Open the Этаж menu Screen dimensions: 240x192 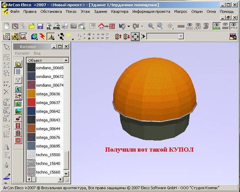pyautogui.click(x=85, y=11)
